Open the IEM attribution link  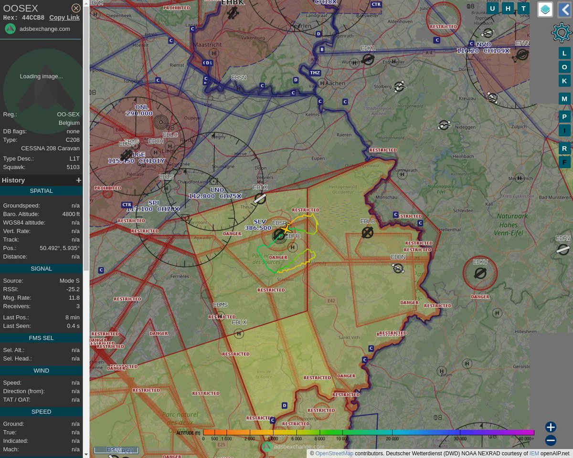(534, 453)
